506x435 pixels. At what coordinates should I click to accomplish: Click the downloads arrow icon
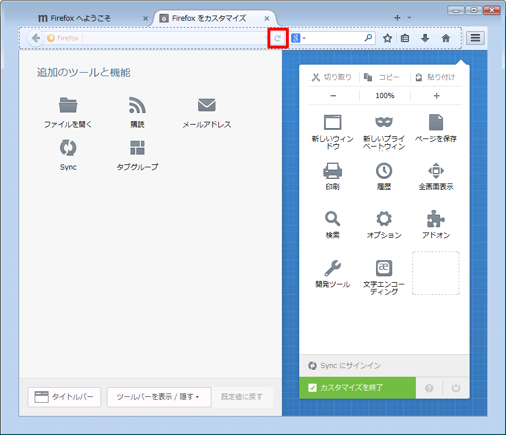[425, 38]
